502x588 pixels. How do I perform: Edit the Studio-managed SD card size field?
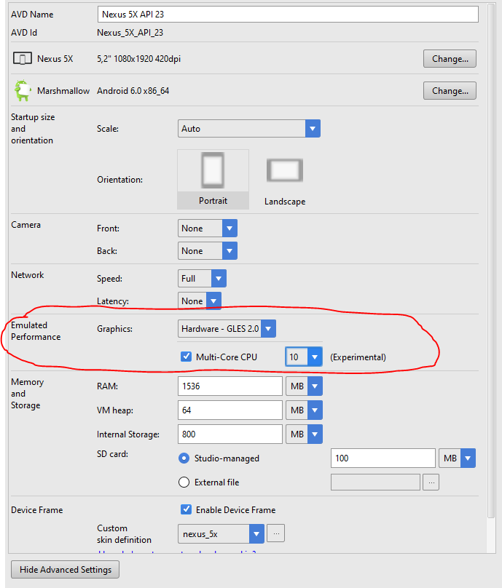383,458
